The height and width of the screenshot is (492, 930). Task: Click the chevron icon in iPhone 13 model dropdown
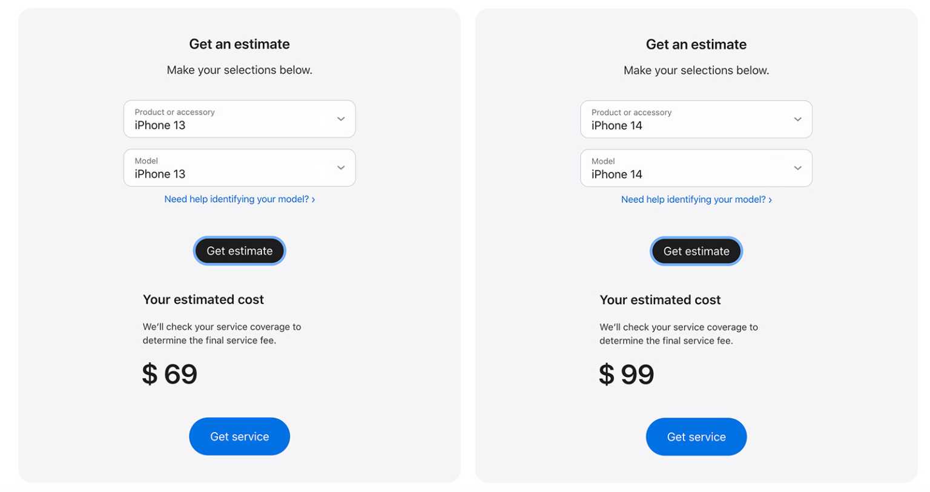341,168
